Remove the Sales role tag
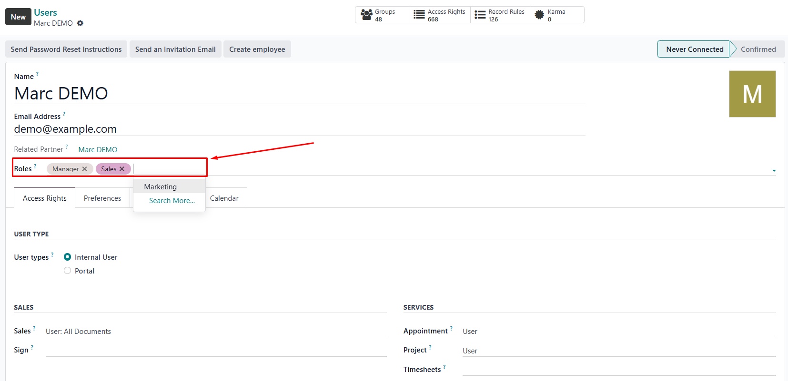 coord(122,169)
